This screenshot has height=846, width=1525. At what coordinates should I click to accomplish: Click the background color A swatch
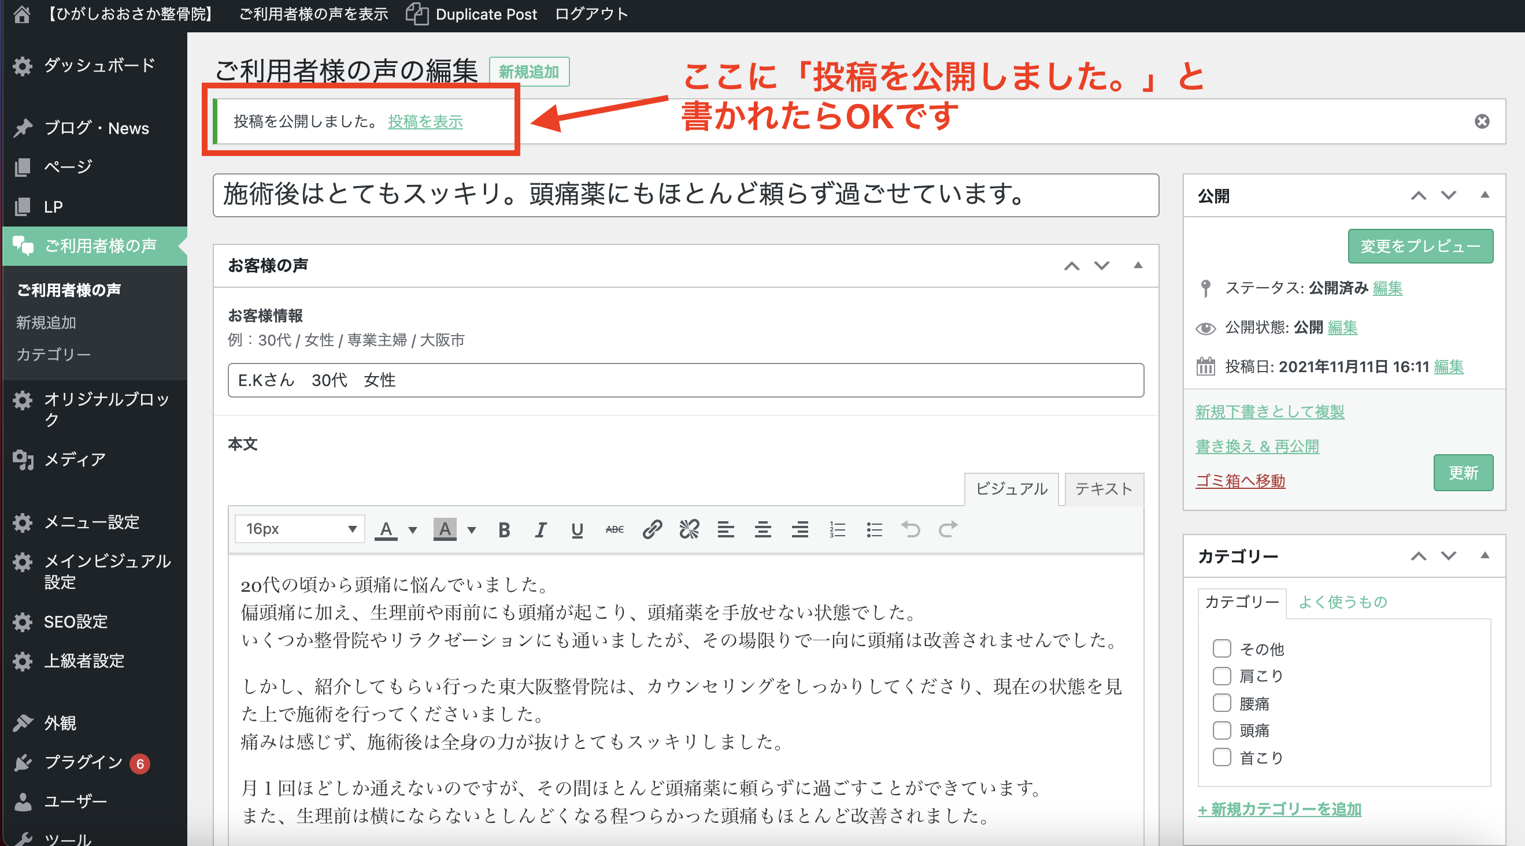pyautogui.click(x=445, y=529)
